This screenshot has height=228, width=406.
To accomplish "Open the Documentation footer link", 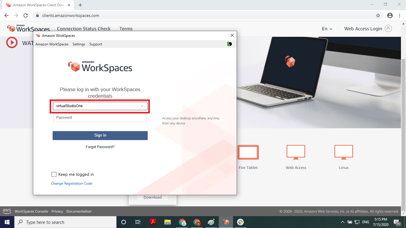I will click(79, 211).
